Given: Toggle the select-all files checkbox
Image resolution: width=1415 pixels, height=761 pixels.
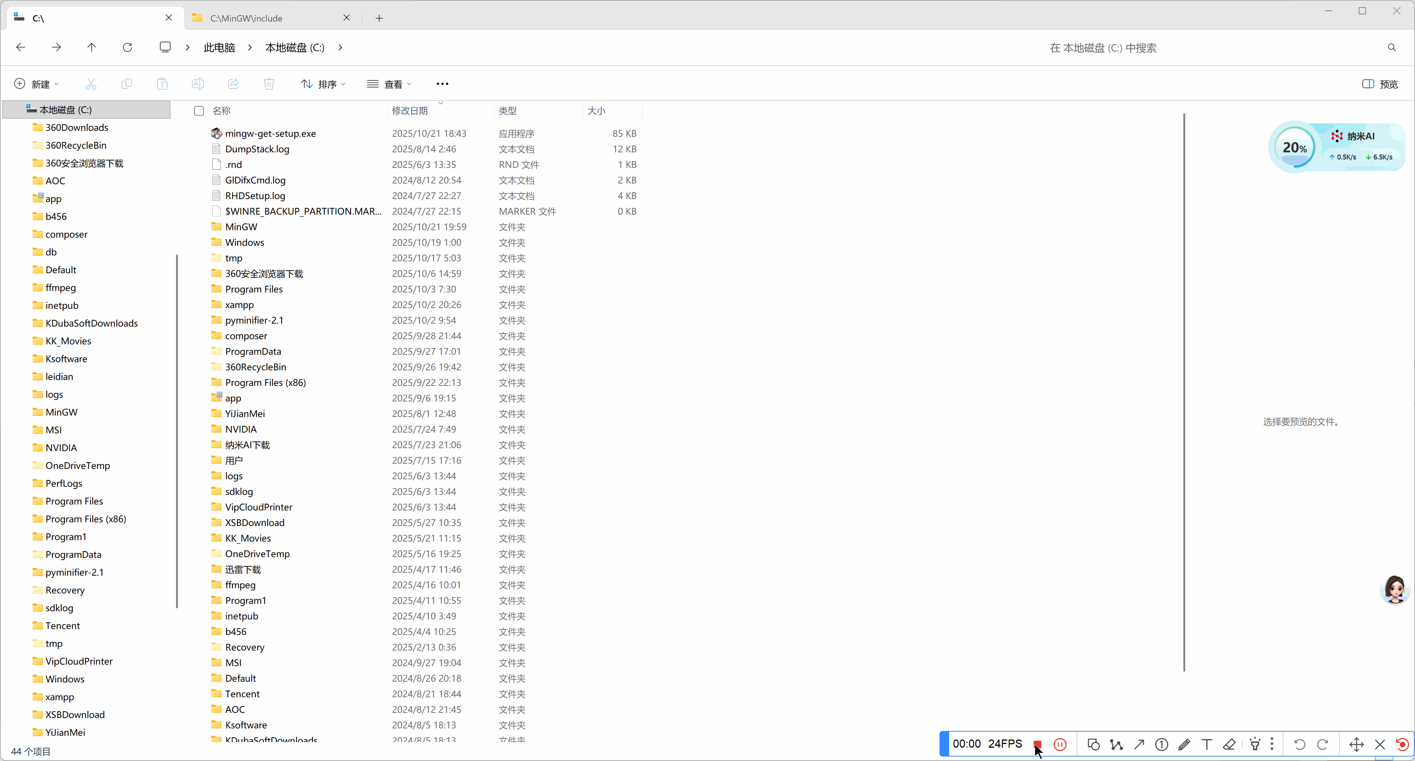Looking at the screenshot, I should 199,110.
